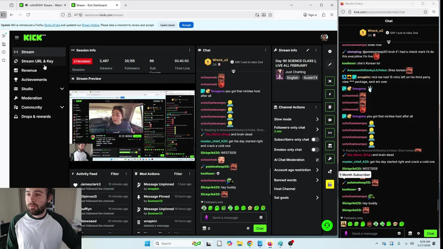
Task: Open Slow mode settings chevron
Action: coord(317,119)
